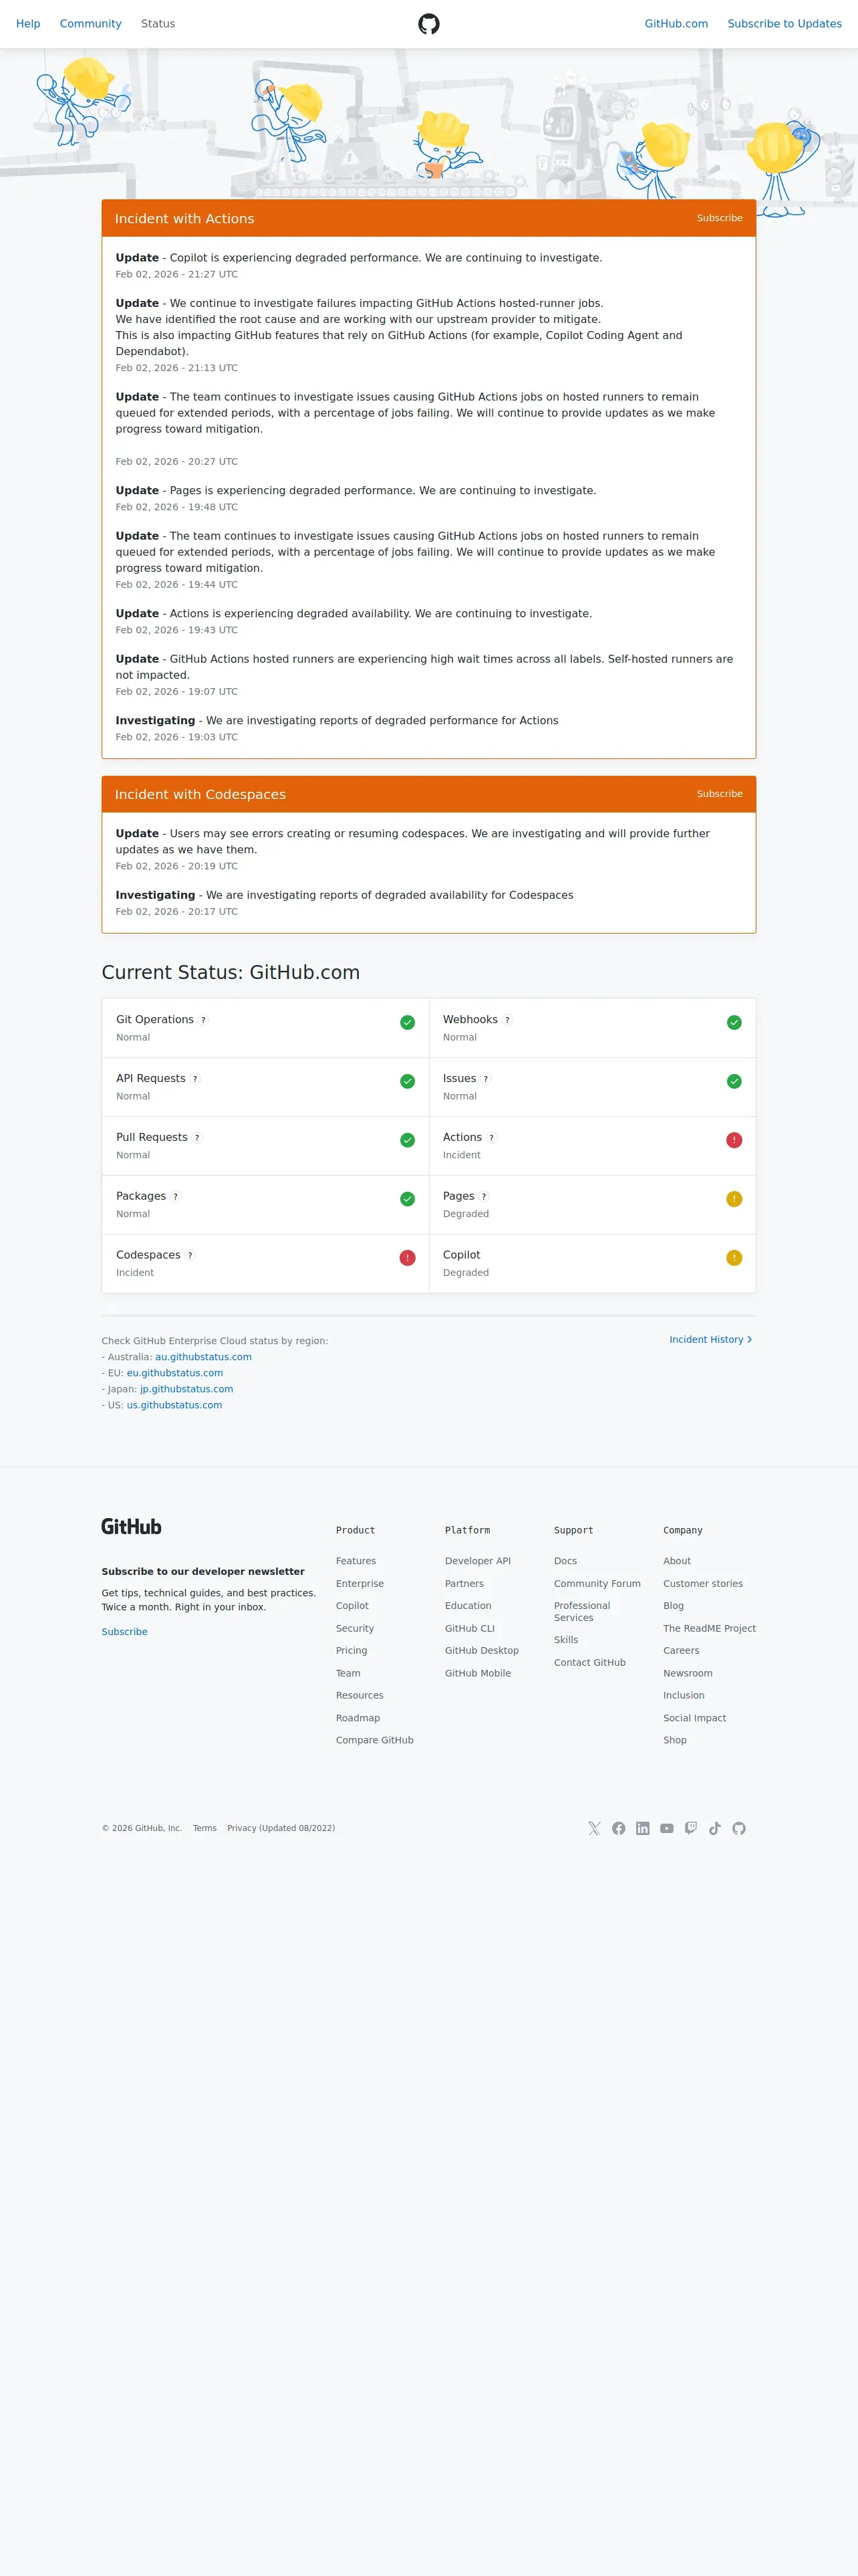Open the Careers footer link

tap(681, 1651)
